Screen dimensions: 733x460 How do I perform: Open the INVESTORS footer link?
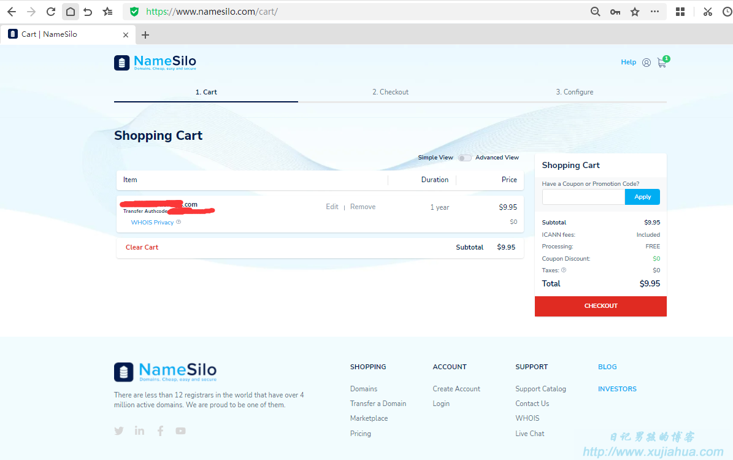(617, 389)
